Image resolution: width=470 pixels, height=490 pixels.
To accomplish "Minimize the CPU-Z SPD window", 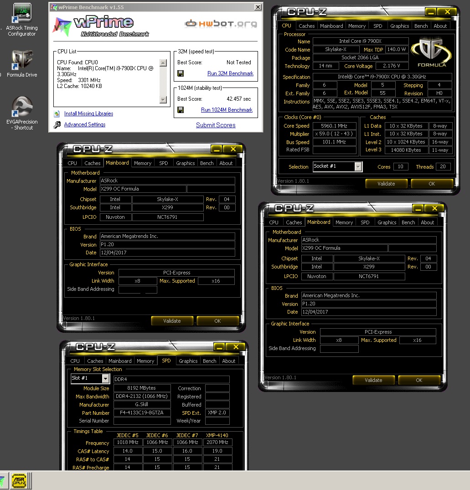I will click(x=220, y=347).
